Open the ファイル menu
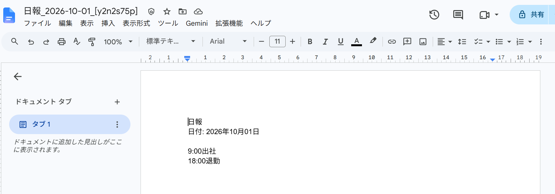 tap(37, 23)
